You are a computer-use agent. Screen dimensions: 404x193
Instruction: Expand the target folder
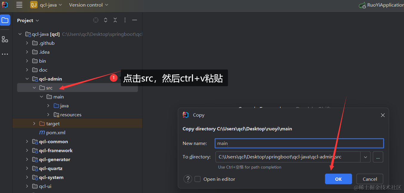[x=34, y=124]
